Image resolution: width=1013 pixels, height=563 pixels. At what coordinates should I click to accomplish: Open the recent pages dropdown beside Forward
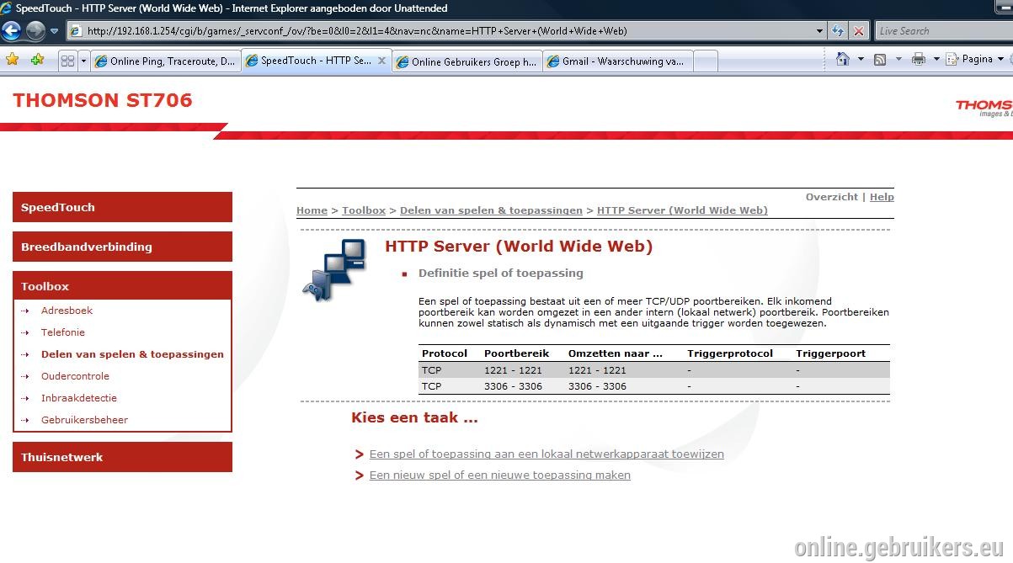click(x=55, y=31)
